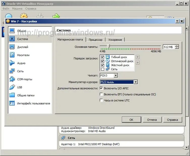Click the Сеть section icon in manager details
Screen dimensions: 190x156
[63, 138]
